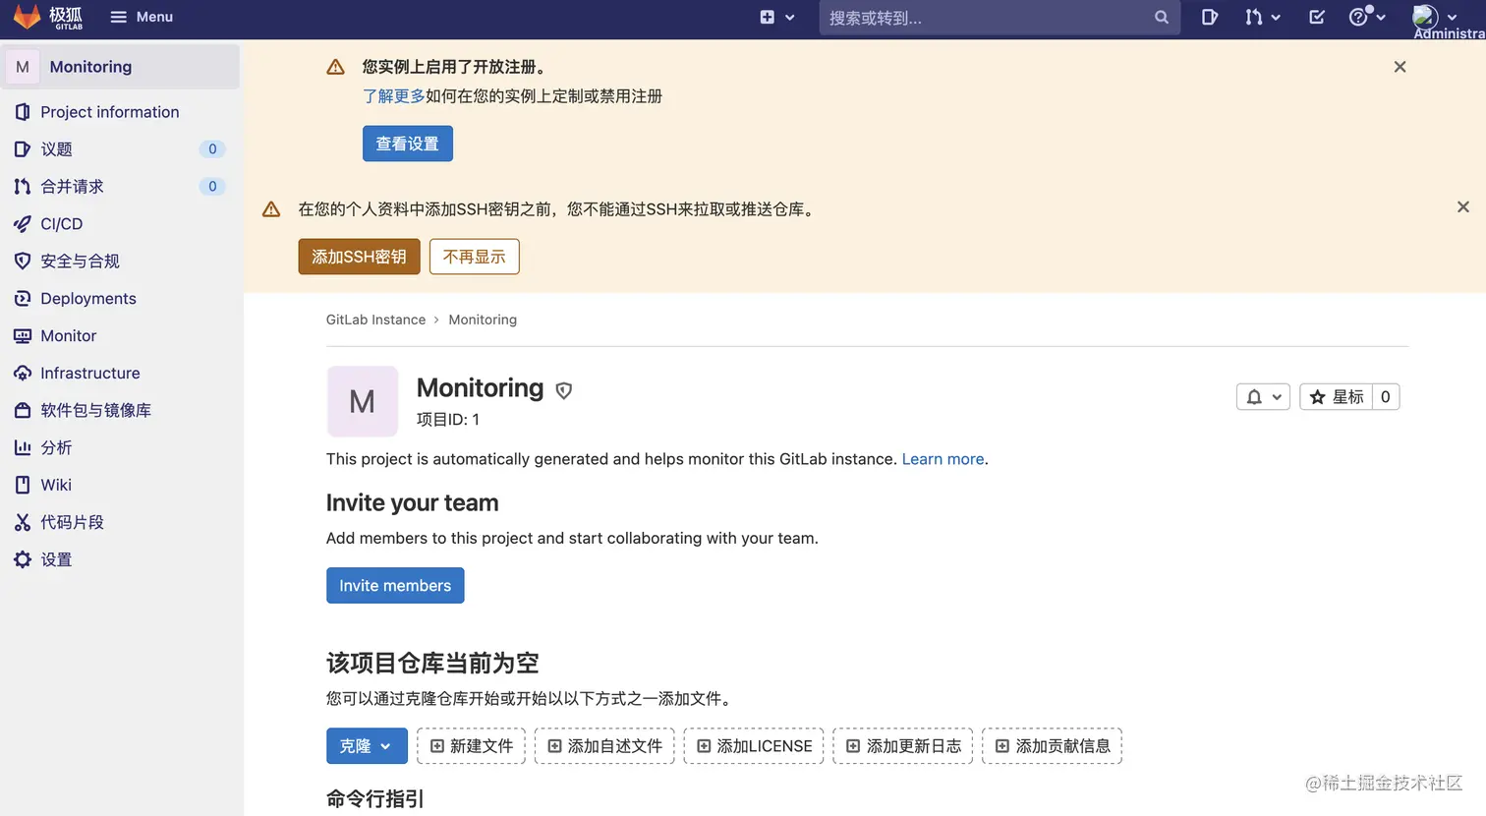Image resolution: width=1486 pixels, height=816 pixels.
Task: Click the project ID text 项目ID: 1
Action: [448, 420]
